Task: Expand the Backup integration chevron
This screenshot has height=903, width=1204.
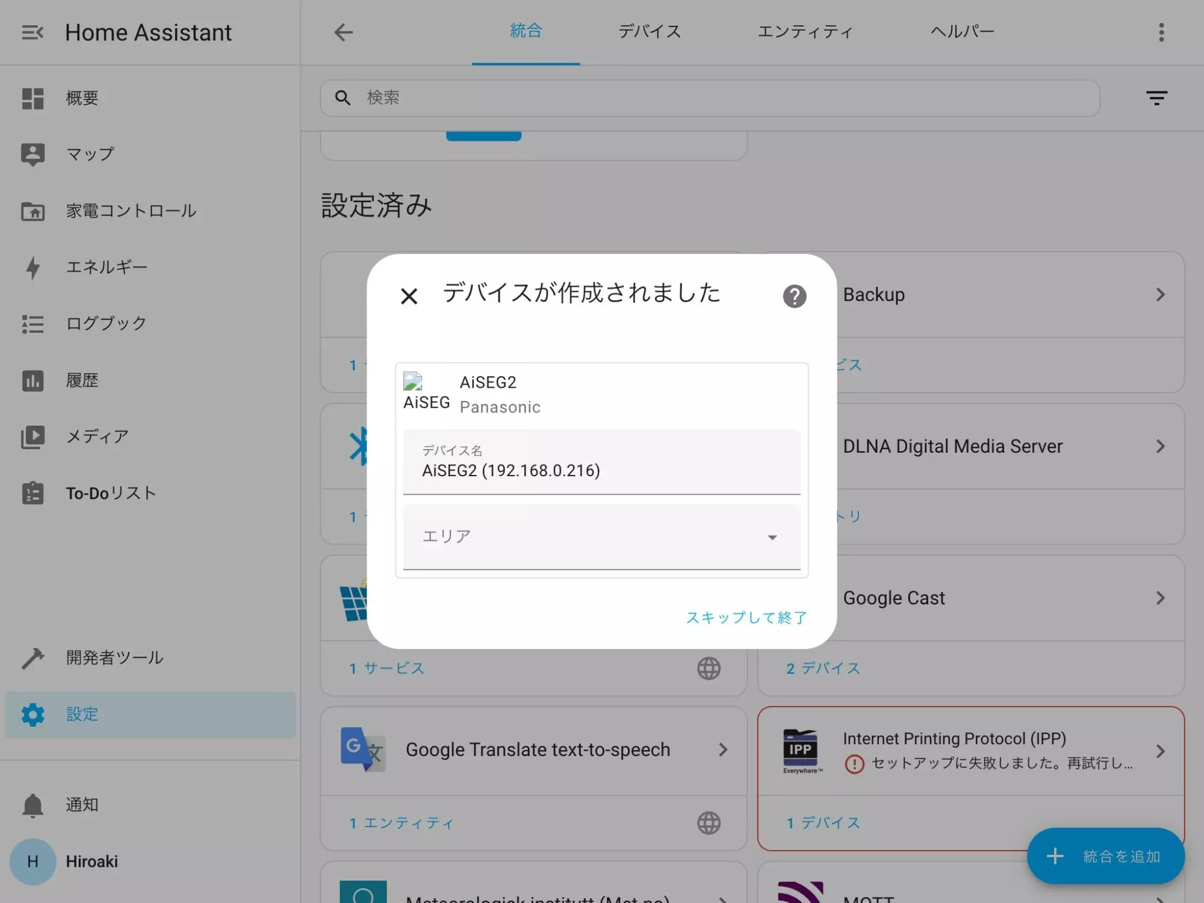Action: point(1161,295)
